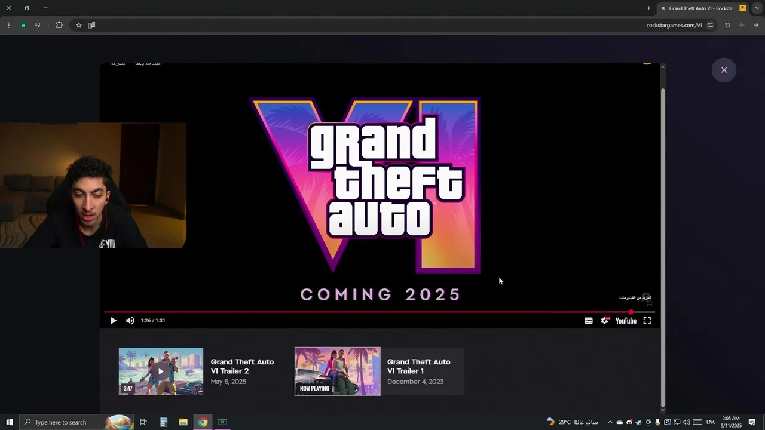Open the volume speaker tray icon
The height and width of the screenshot is (430, 765).
click(x=686, y=422)
